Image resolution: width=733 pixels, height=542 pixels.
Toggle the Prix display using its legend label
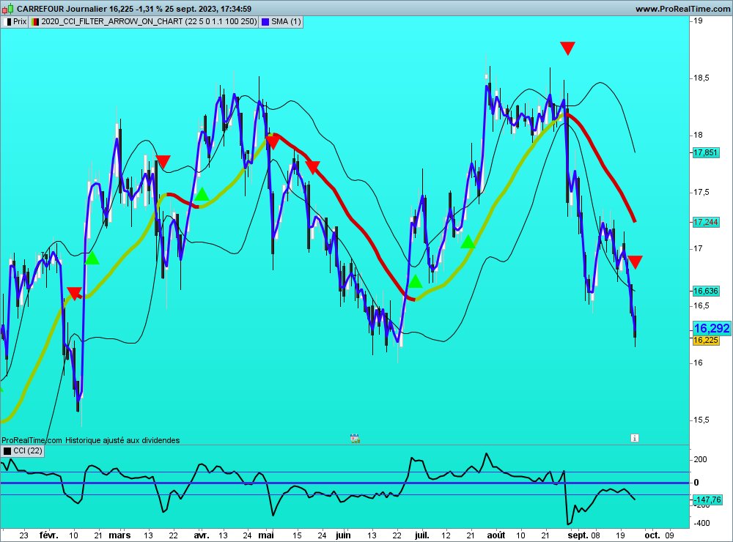tap(20, 22)
